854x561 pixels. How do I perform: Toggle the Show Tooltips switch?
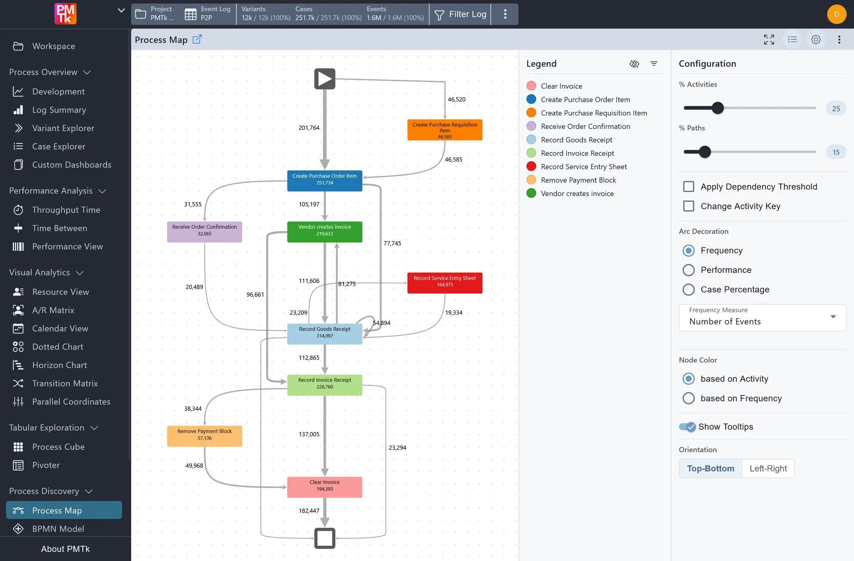point(687,427)
